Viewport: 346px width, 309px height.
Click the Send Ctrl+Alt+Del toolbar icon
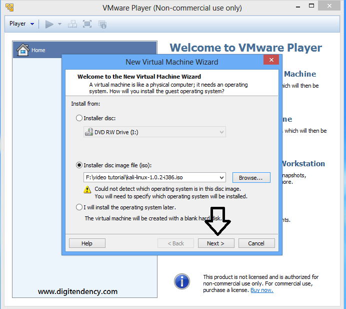(72, 24)
